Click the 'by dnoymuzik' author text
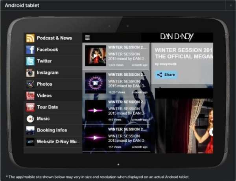Viewport: 236px width, 181px height. 166,64
